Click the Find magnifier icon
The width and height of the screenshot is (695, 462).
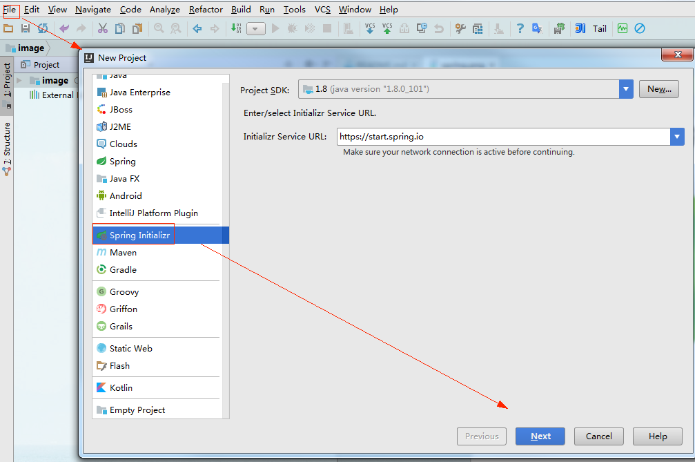[x=159, y=29]
